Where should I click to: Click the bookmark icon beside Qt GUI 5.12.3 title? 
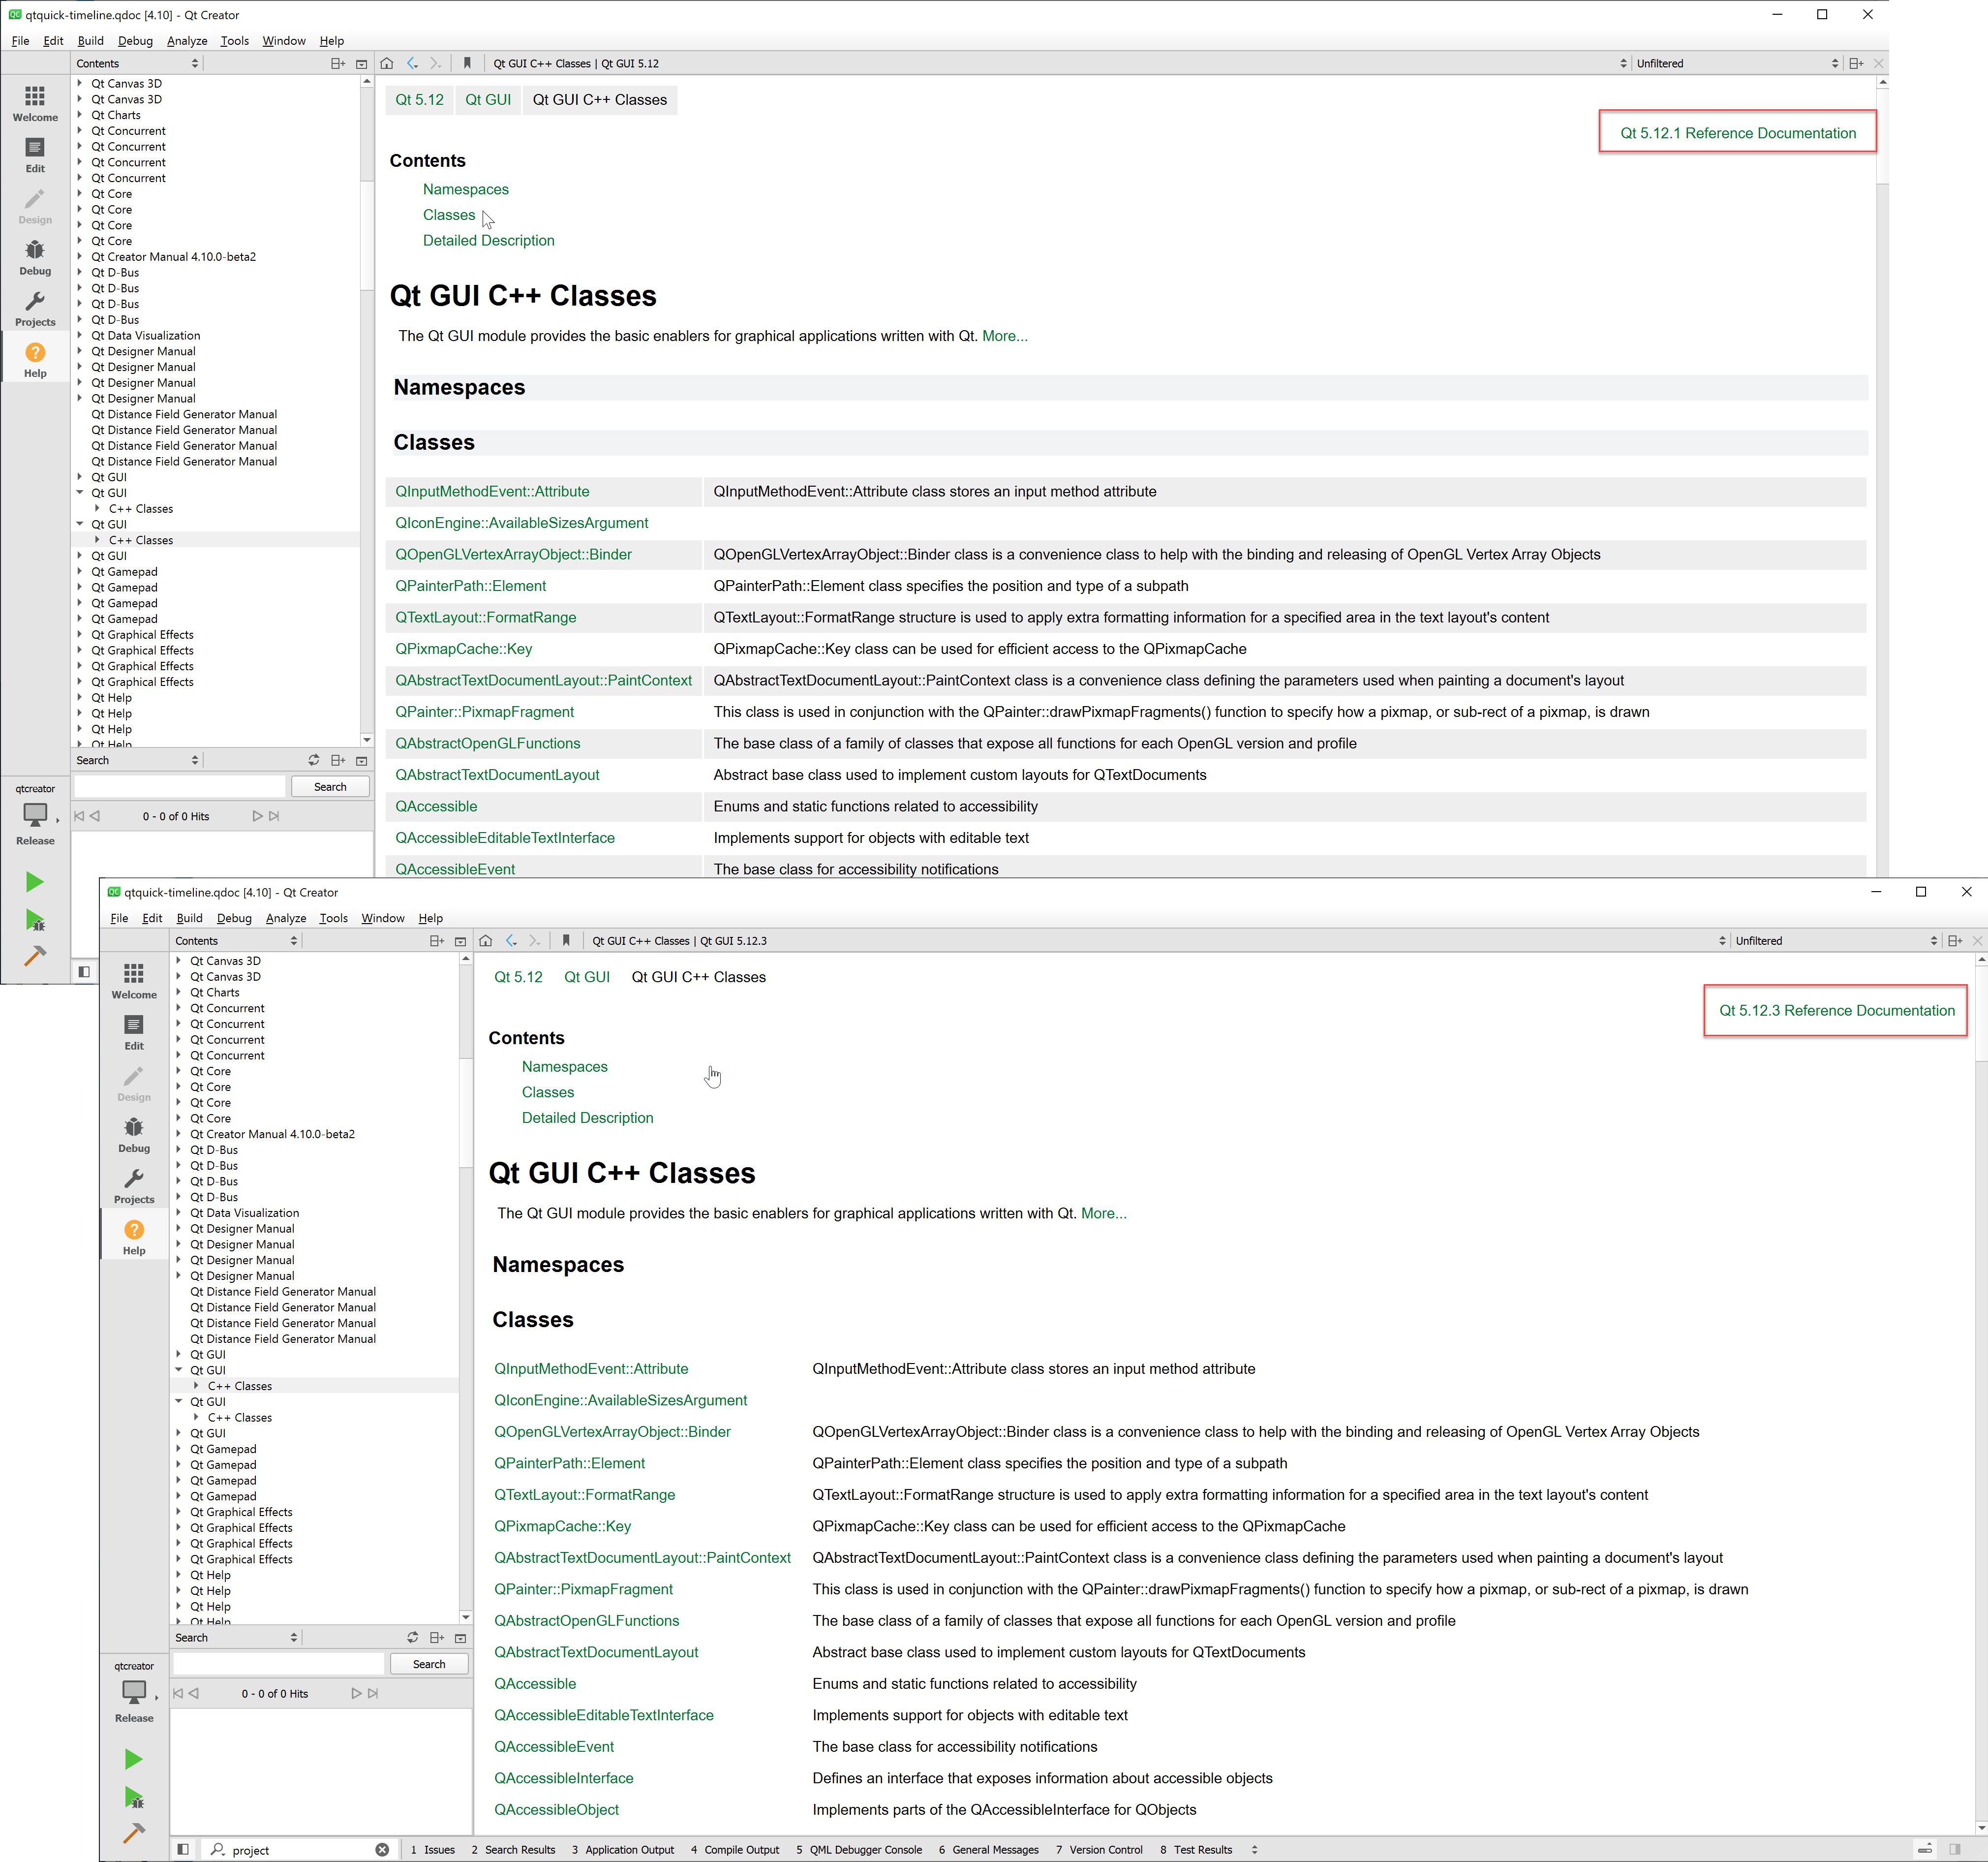(x=566, y=940)
